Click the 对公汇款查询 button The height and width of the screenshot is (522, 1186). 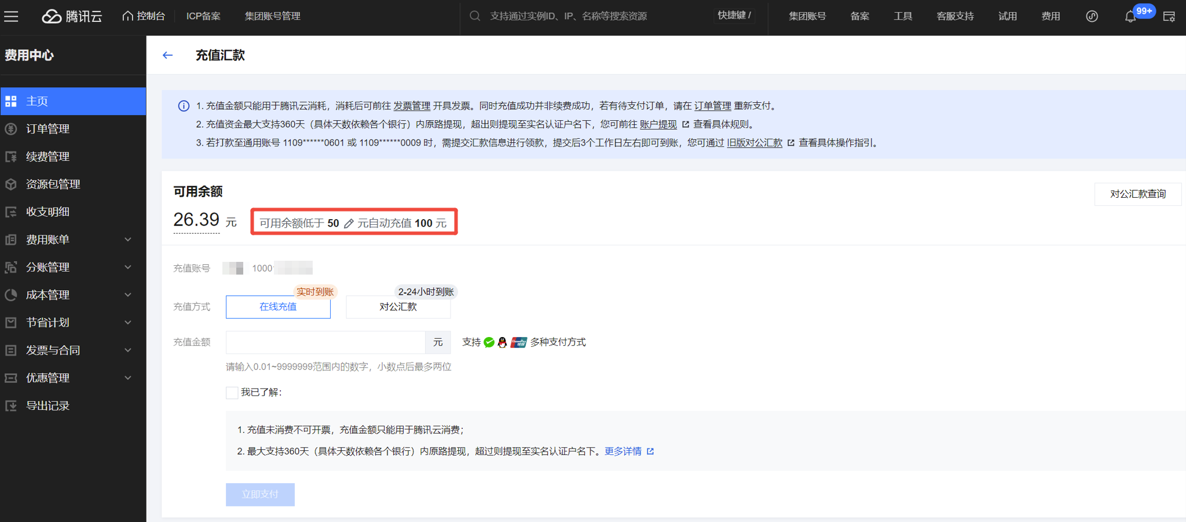click(1137, 194)
